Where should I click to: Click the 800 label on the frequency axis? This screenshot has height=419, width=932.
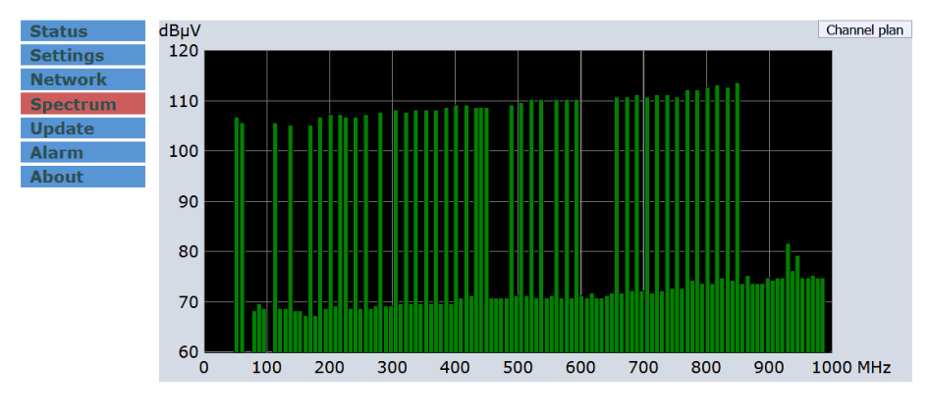point(707,368)
